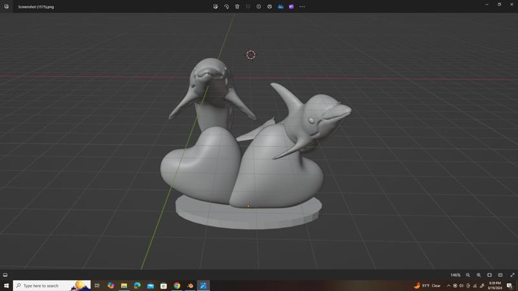The image size is (518, 291).
Task: Open Microsoft Store from the taskbar
Action: pos(164,286)
